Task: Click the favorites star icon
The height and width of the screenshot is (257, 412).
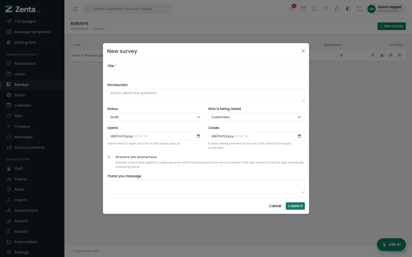Action: pos(337,9)
